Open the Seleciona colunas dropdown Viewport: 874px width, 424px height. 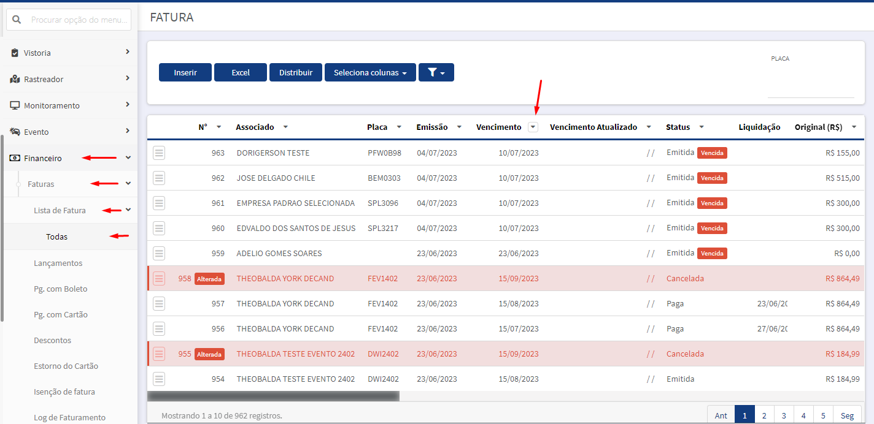pyautogui.click(x=370, y=72)
